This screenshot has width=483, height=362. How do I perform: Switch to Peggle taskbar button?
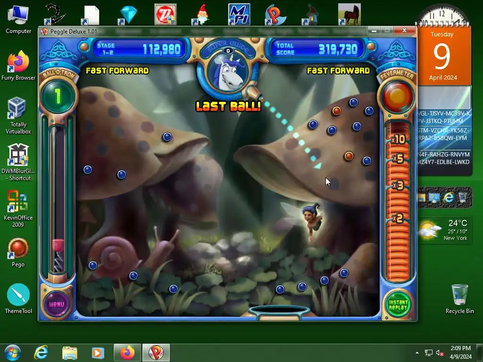[x=156, y=353]
